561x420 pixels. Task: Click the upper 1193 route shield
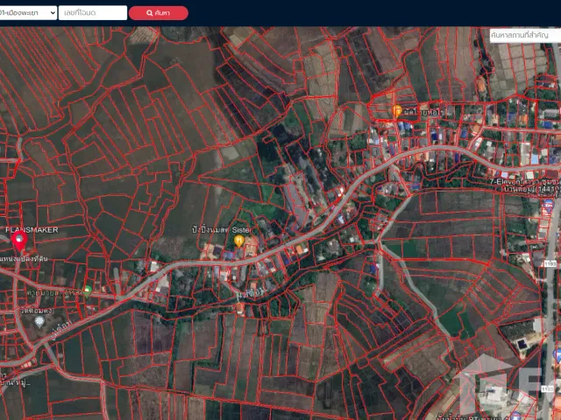(550, 264)
